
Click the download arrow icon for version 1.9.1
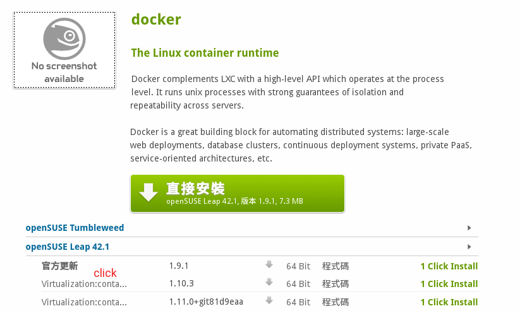[269, 264]
